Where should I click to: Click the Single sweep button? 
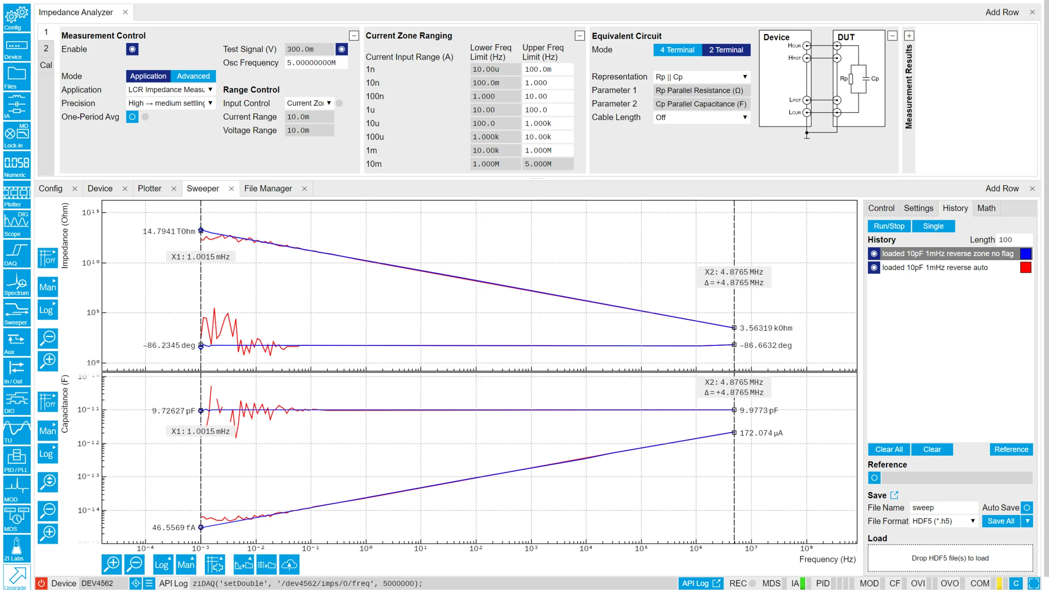coord(933,226)
